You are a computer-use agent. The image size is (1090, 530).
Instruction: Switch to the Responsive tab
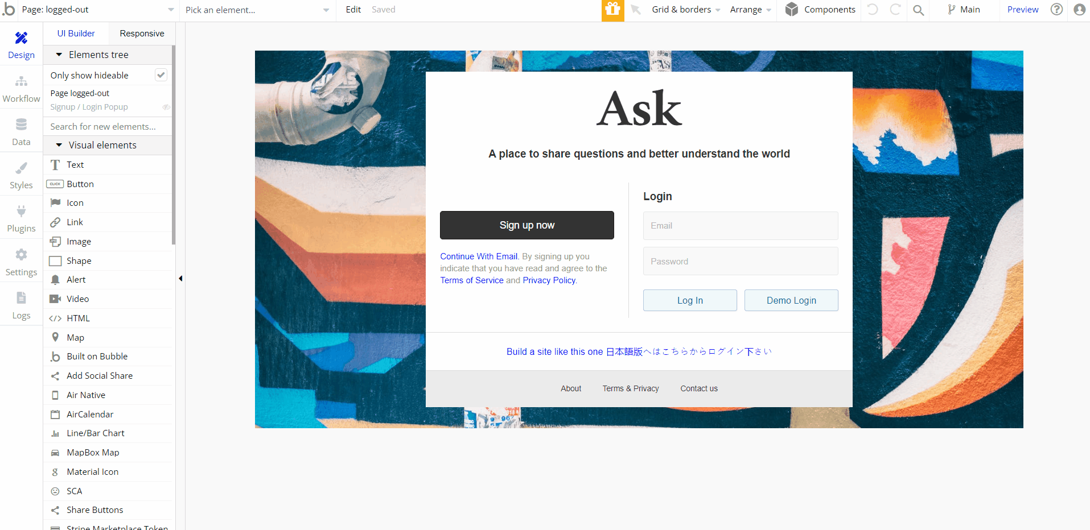pos(142,34)
